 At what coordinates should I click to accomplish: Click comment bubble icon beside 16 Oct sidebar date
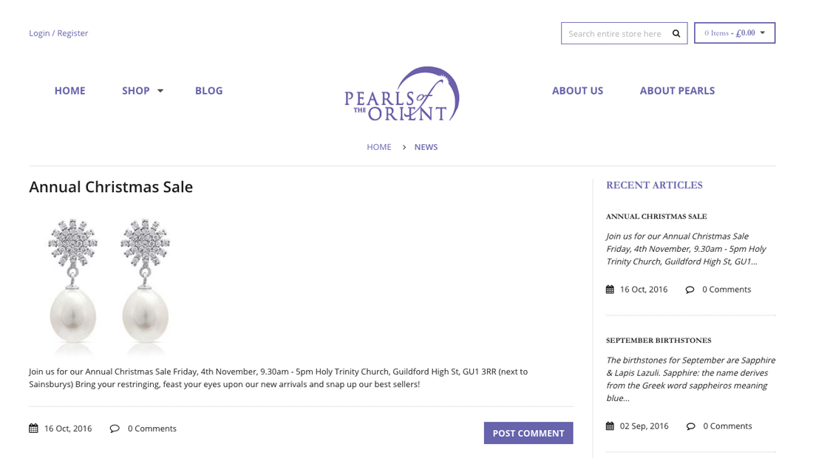[690, 290]
